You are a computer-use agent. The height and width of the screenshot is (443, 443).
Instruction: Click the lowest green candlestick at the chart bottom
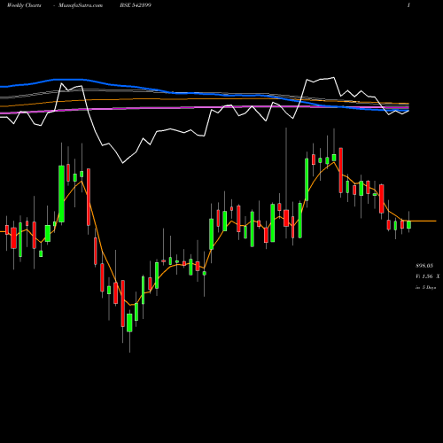pyautogui.click(x=129, y=323)
